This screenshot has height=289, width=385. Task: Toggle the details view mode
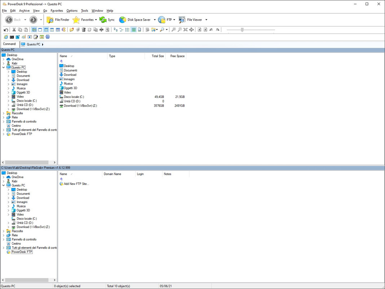133,30
